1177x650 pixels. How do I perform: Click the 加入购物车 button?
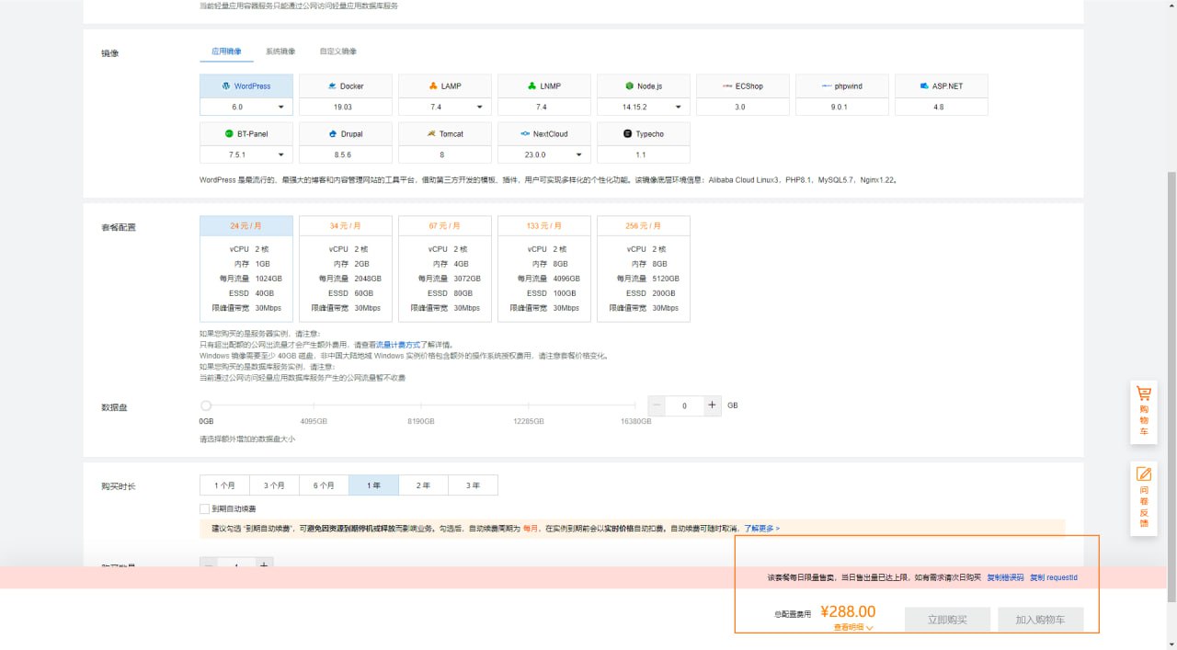(x=1040, y=620)
